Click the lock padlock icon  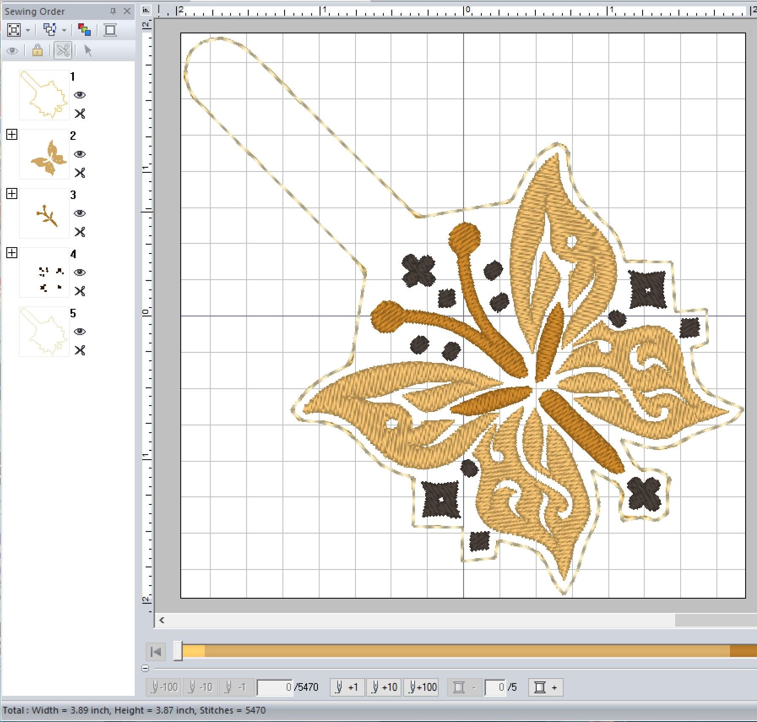click(x=37, y=51)
